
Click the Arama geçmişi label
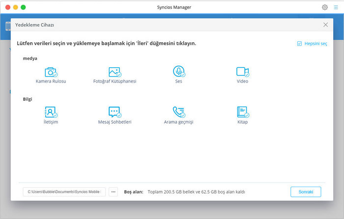point(178,122)
